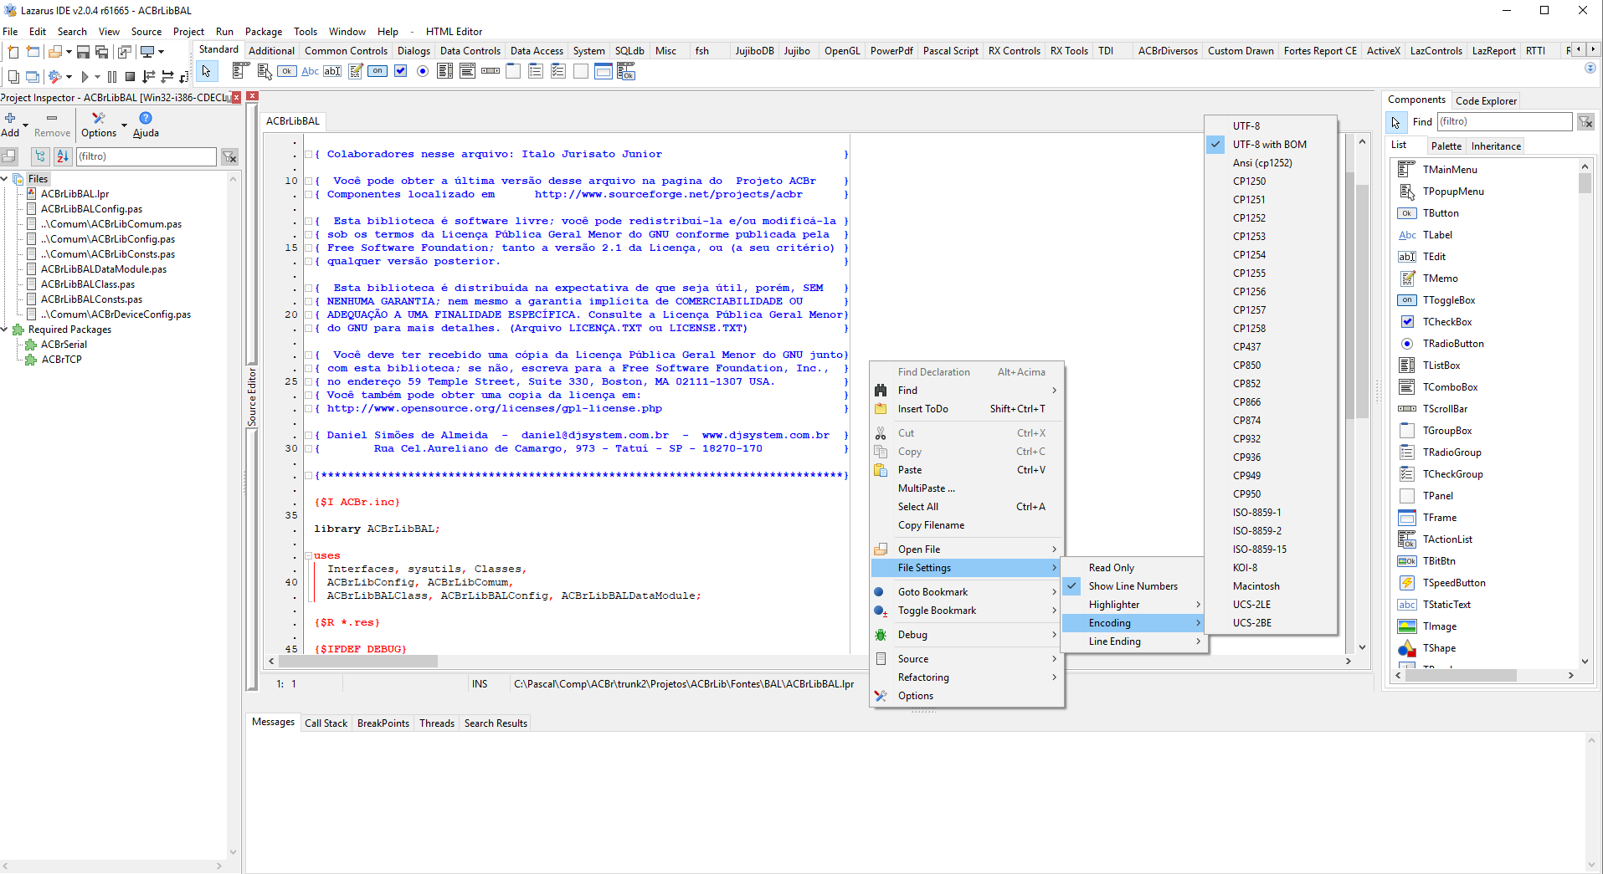Select the component palette selection arrow
This screenshot has width=1603, height=874.
pyautogui.click(x=206, y=72)
